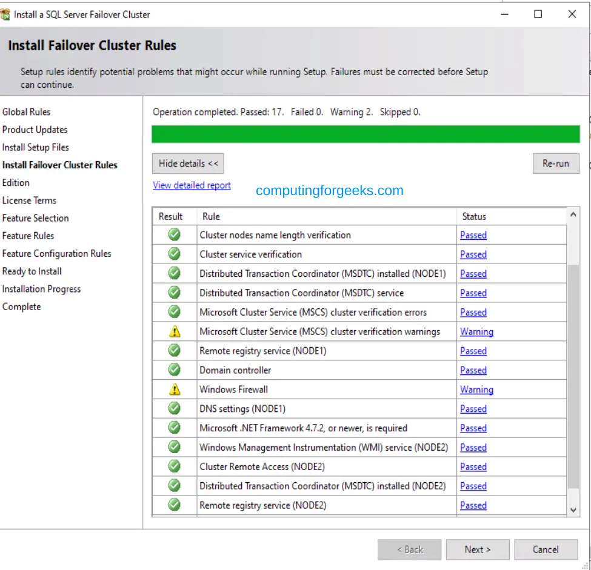This screenshot has width=591, height=570.
Task: Click warning triangle icon for Windows Firewall
Action: pos(175,389)
